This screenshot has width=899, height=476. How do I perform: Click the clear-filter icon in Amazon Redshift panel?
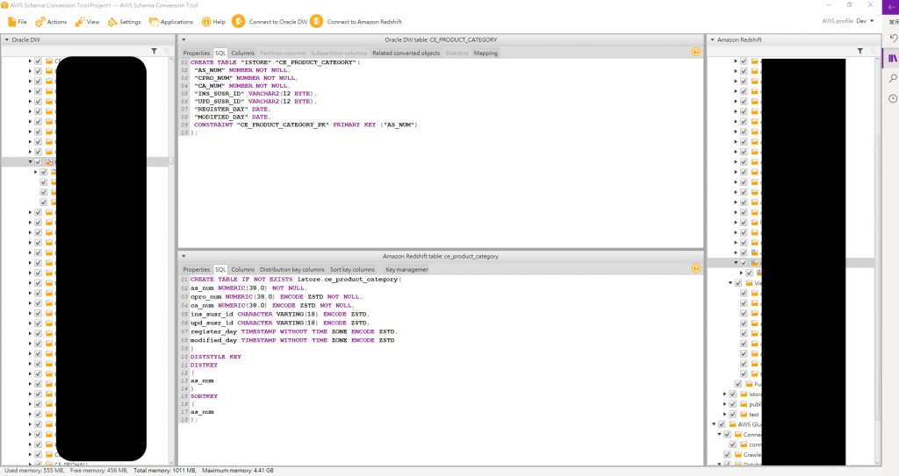tap(872, 51)
